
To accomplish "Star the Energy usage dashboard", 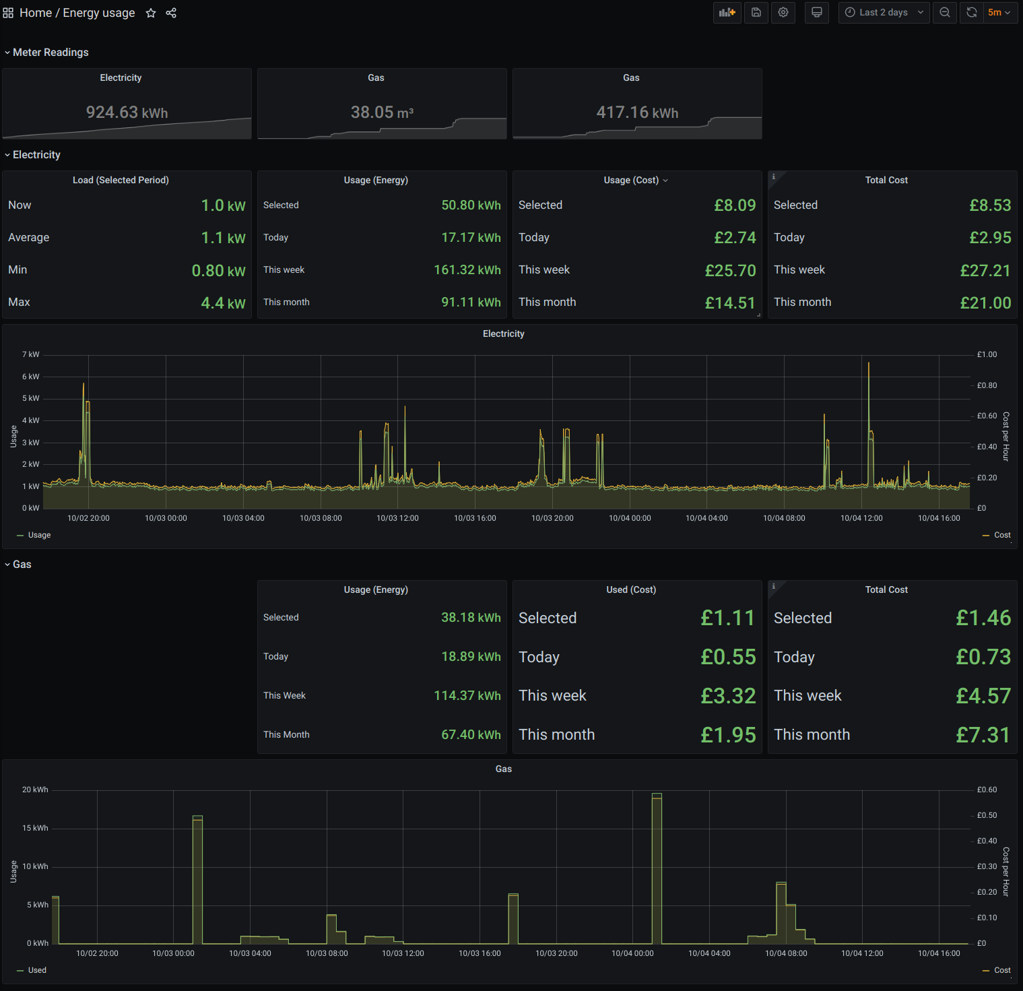I will [150, 13].
